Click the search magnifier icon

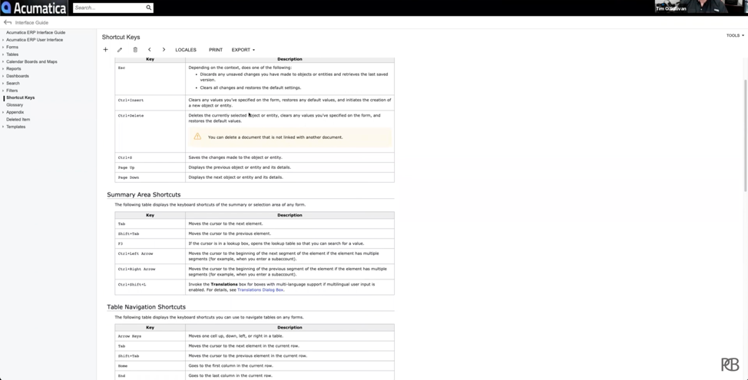(149, 8)
